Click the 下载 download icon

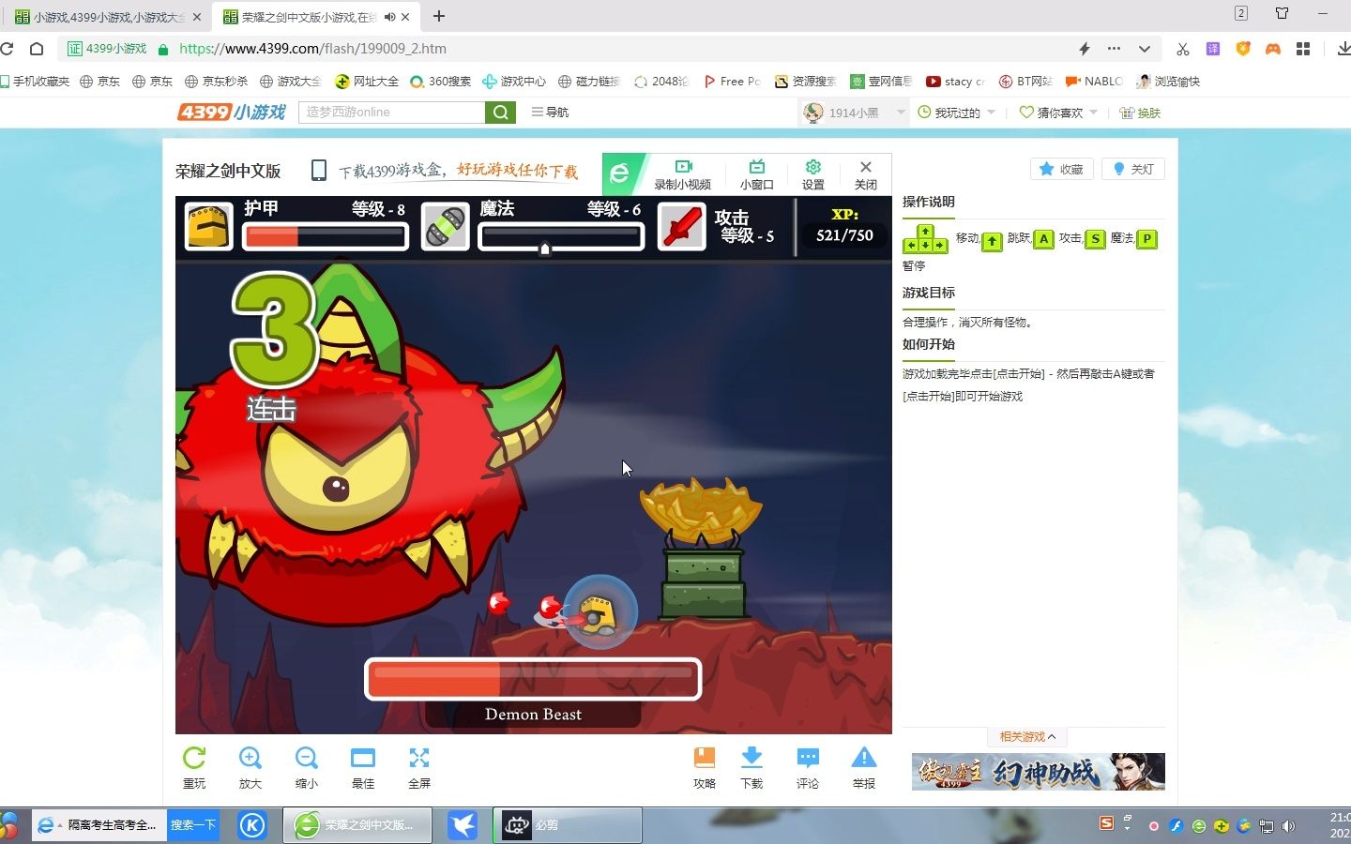751,758
